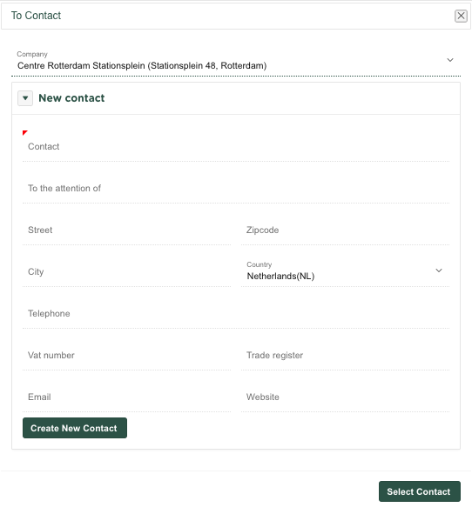Focus the Website input field
This screenshot has height=514, width=472.
coord(346,397)
